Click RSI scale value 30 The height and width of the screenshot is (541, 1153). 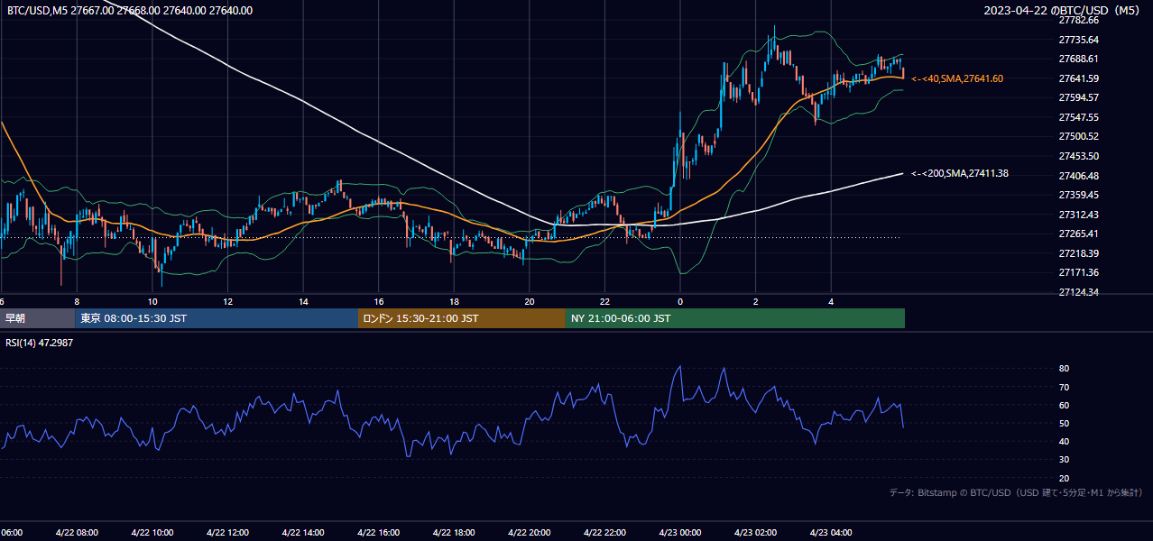pos(1064,460)
